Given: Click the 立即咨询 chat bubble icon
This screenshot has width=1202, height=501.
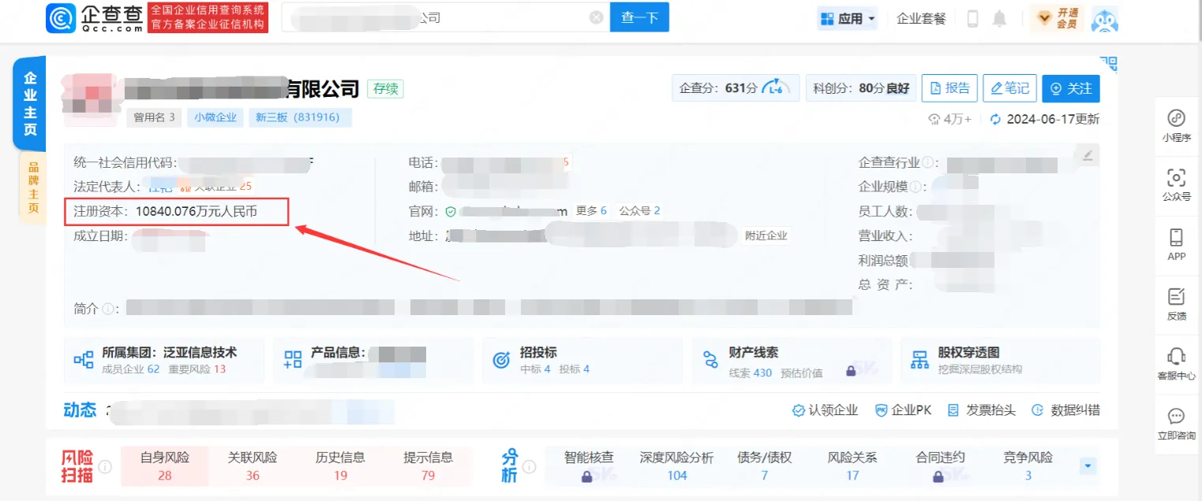Looking at the screenshot, I should [x=1176, y=416].
